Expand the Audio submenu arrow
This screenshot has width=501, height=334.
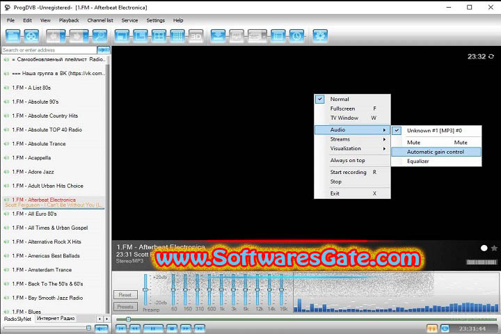point(384,129)
